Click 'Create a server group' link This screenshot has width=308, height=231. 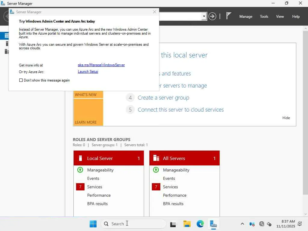(163, 98)
